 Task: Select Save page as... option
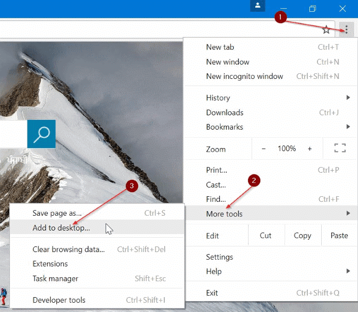click(x=97, y=213)
